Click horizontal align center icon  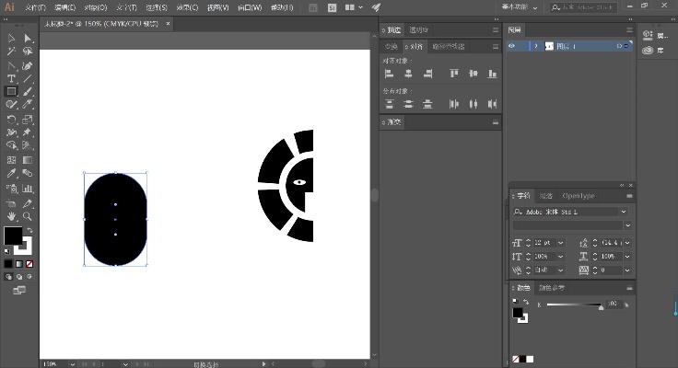pos(408,74)
